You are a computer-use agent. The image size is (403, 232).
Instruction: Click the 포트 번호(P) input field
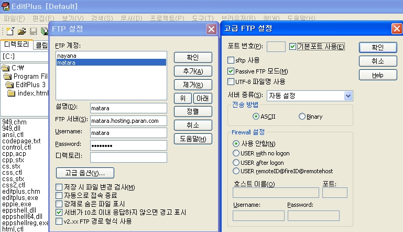[276, 47]
